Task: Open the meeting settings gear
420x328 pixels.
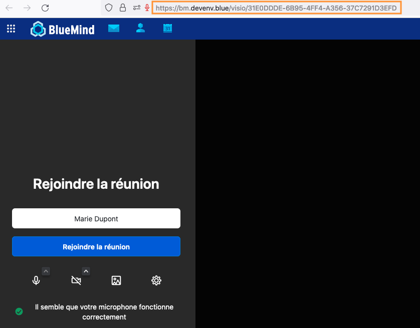Action: (156, 280)
